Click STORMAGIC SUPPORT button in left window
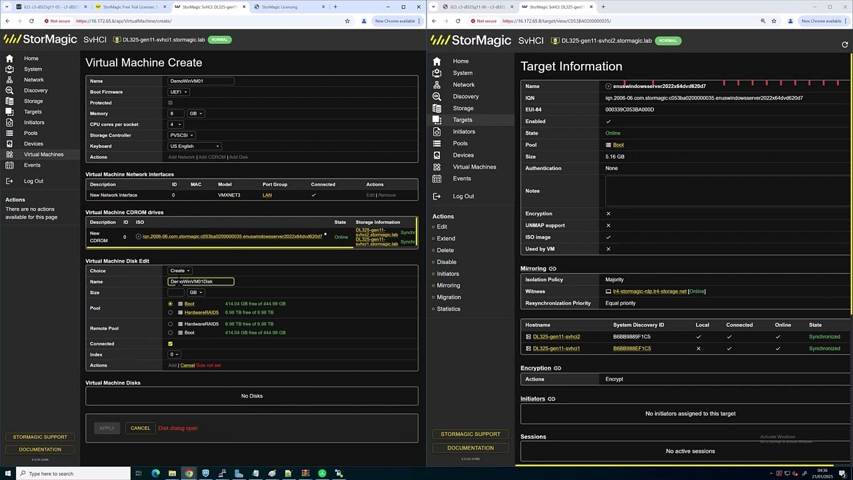 click(x=40, y=437)
